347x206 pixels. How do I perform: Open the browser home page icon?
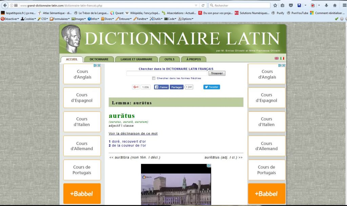pyautogui.click(x=335, y=5)
